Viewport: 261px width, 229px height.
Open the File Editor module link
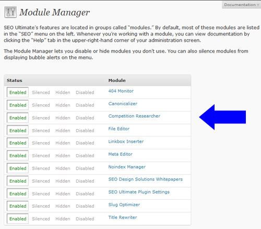[119, 129]
